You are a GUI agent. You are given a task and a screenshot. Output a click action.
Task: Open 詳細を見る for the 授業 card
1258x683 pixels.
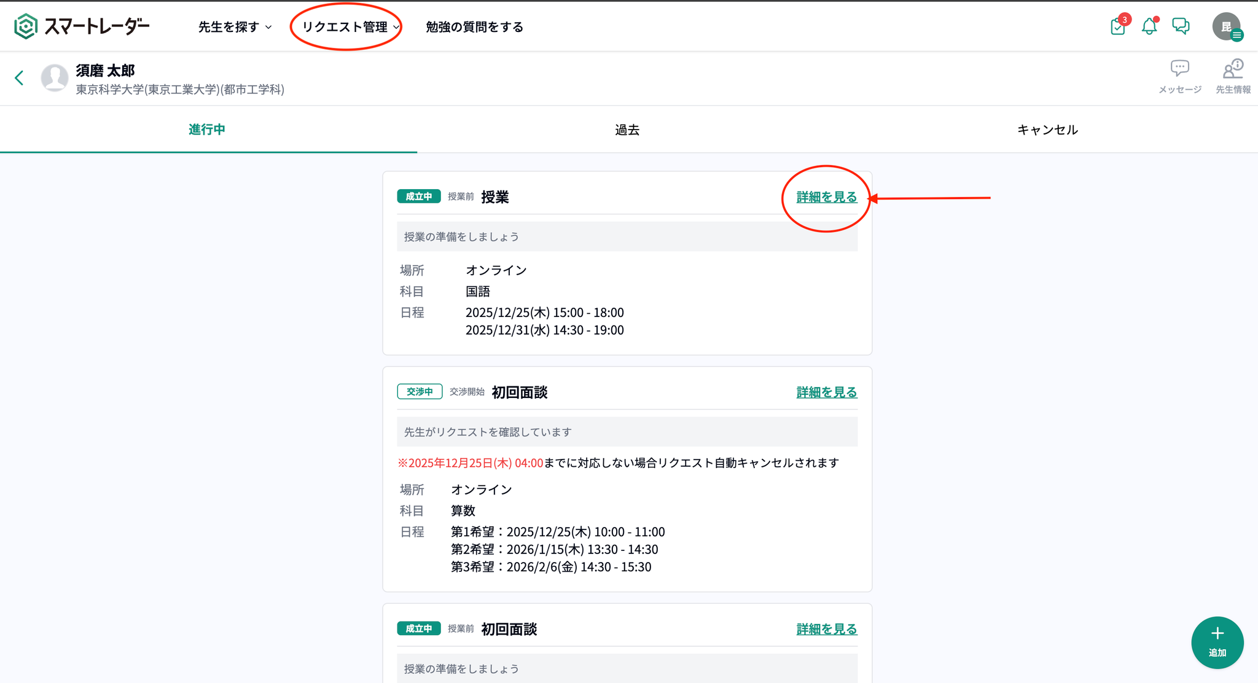click(x=826, y=197)
